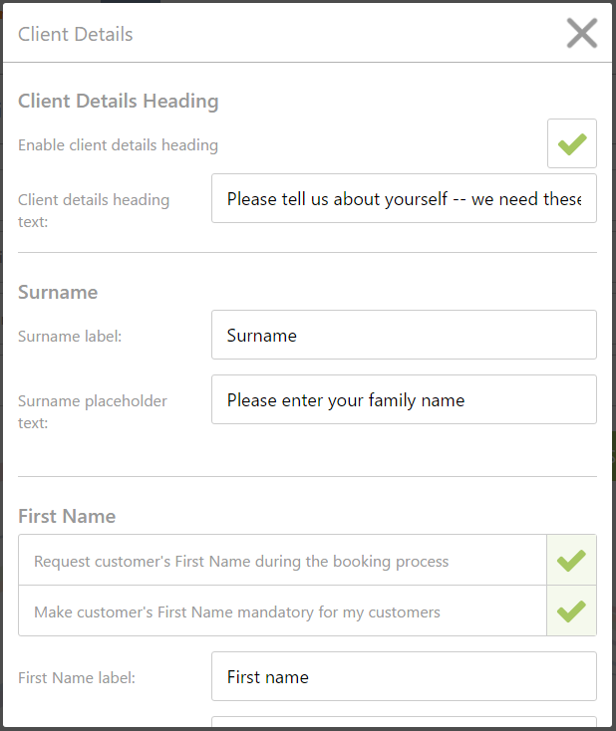Select the 'Request customer's First Name' row text
Image resolution: width=616 pixels, height=731 pixels.
(x=241, y=562)
